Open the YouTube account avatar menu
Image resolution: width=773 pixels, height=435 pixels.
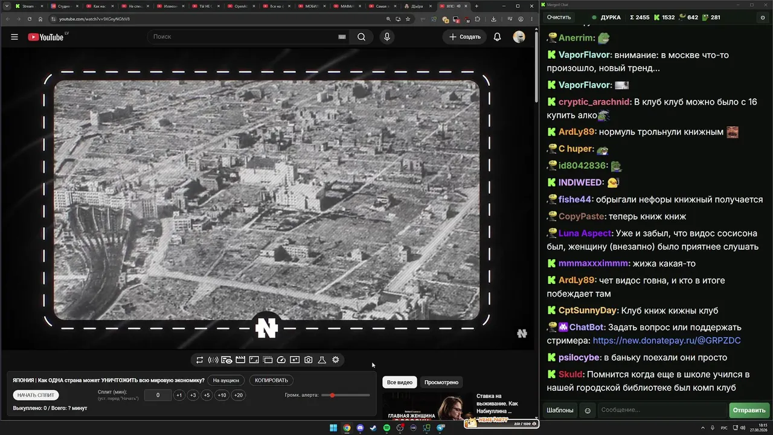click(x=519, y=37)
